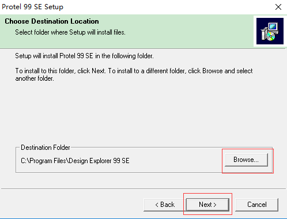Return to the previous step with Back
This screenshot has width=287, height=219.
(x=165, y=205)
